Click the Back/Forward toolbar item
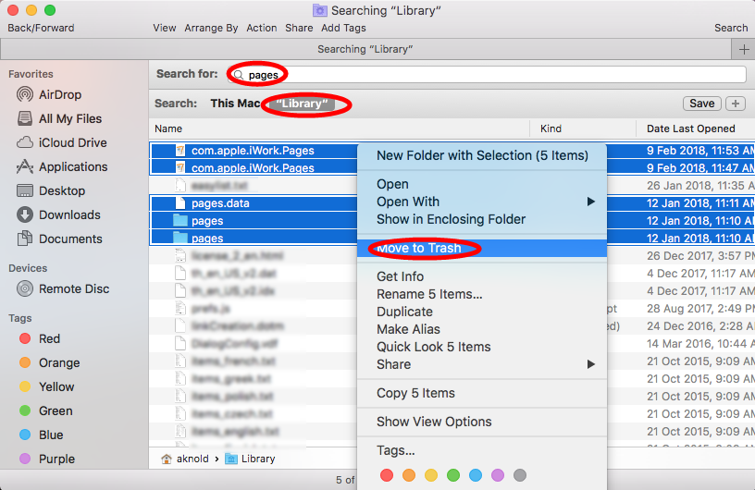 click(x=41, y=28)
